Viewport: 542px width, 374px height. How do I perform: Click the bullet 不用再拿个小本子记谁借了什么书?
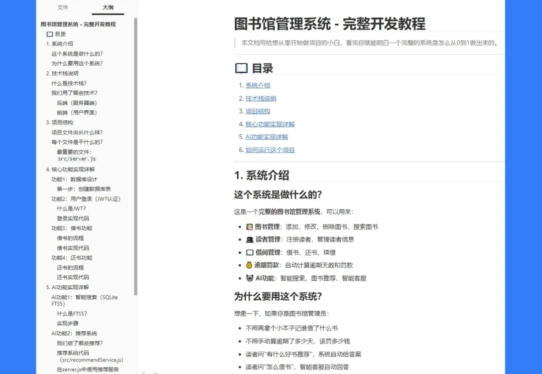click(x=292, y=328)
